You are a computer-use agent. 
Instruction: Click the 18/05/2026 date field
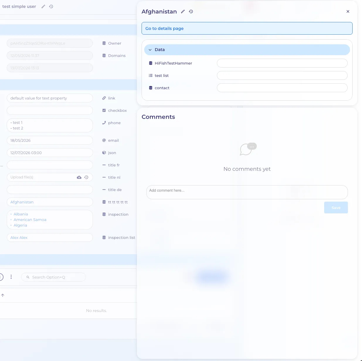50,140
